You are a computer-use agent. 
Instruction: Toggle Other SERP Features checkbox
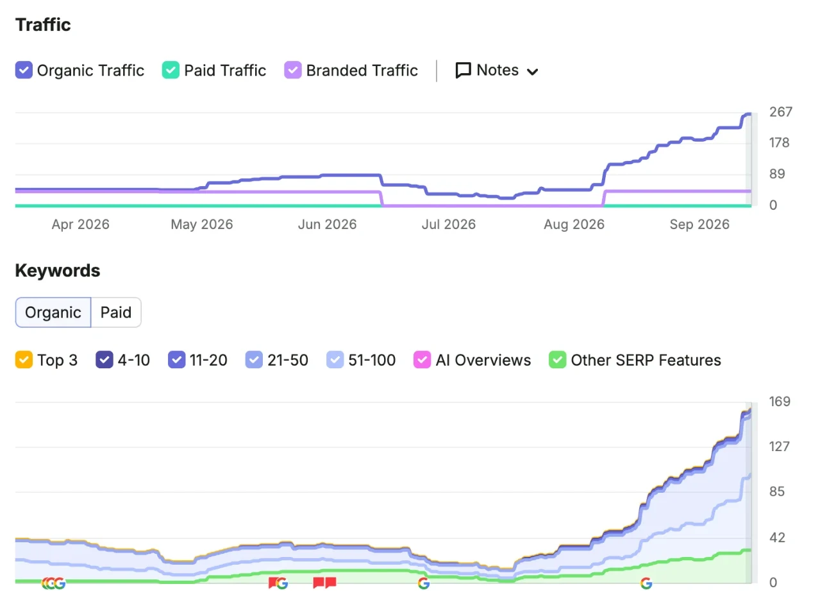tap(558, 360)
